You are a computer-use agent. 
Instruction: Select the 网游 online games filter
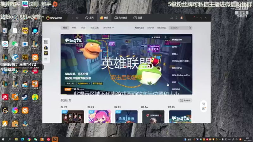pos(83,28)
